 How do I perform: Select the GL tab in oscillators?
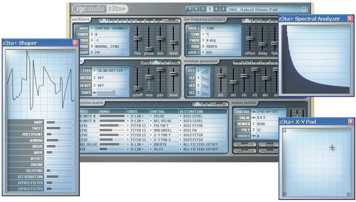point(159,21)
